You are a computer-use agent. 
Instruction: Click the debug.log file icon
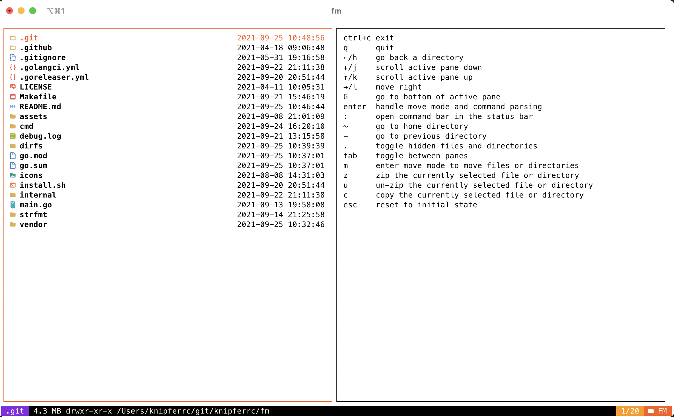coord(13,136)
